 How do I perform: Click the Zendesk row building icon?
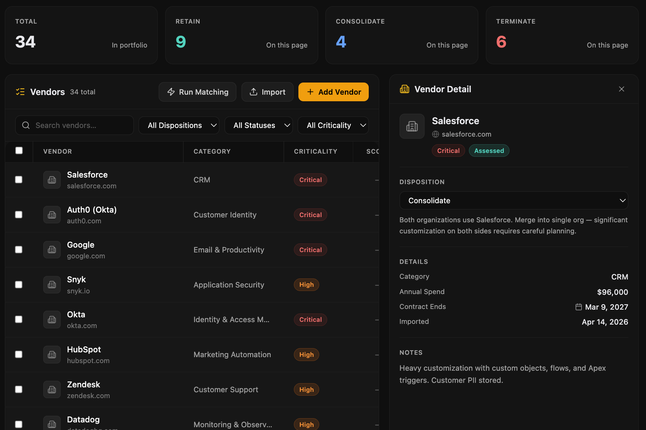point(52,390)
